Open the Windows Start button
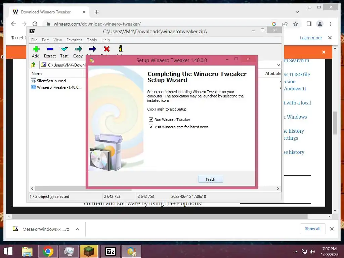Viewport: 344px width, 258px height. pos(8,251)
